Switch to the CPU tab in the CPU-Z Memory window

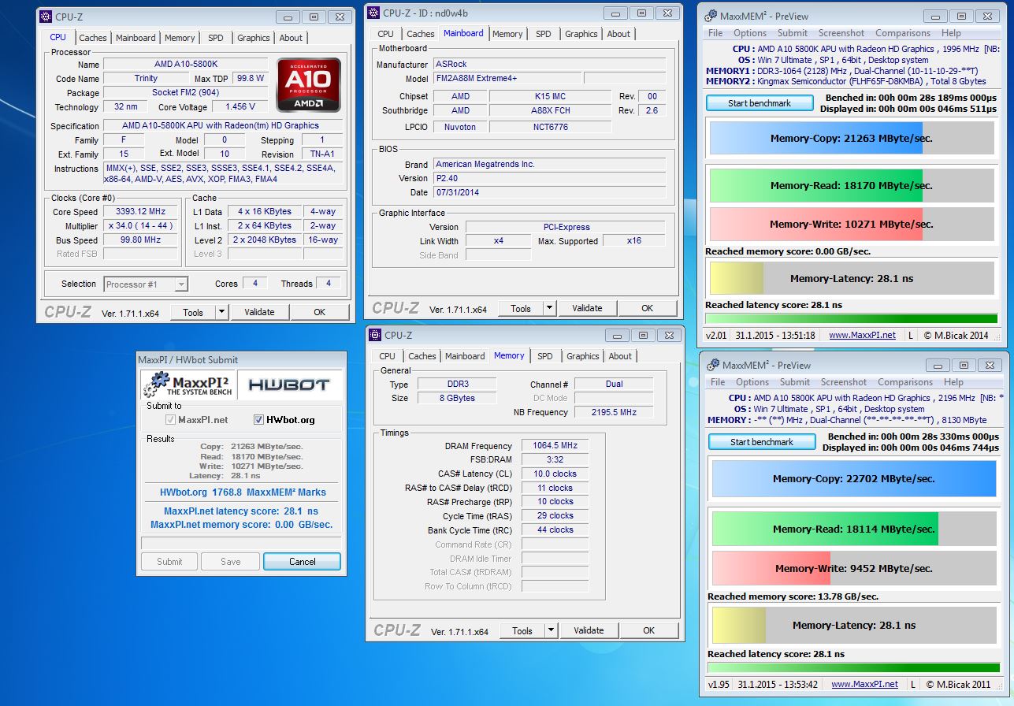click(x=388, y=356)
